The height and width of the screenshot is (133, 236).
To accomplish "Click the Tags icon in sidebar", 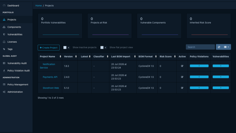I will point(4,49).
